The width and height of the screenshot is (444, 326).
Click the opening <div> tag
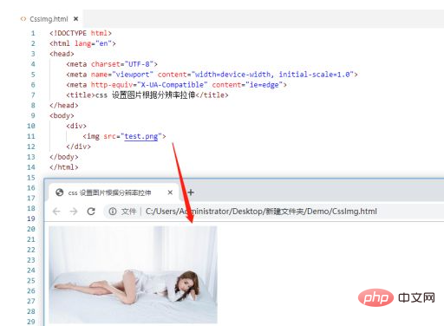pos(76,126)
